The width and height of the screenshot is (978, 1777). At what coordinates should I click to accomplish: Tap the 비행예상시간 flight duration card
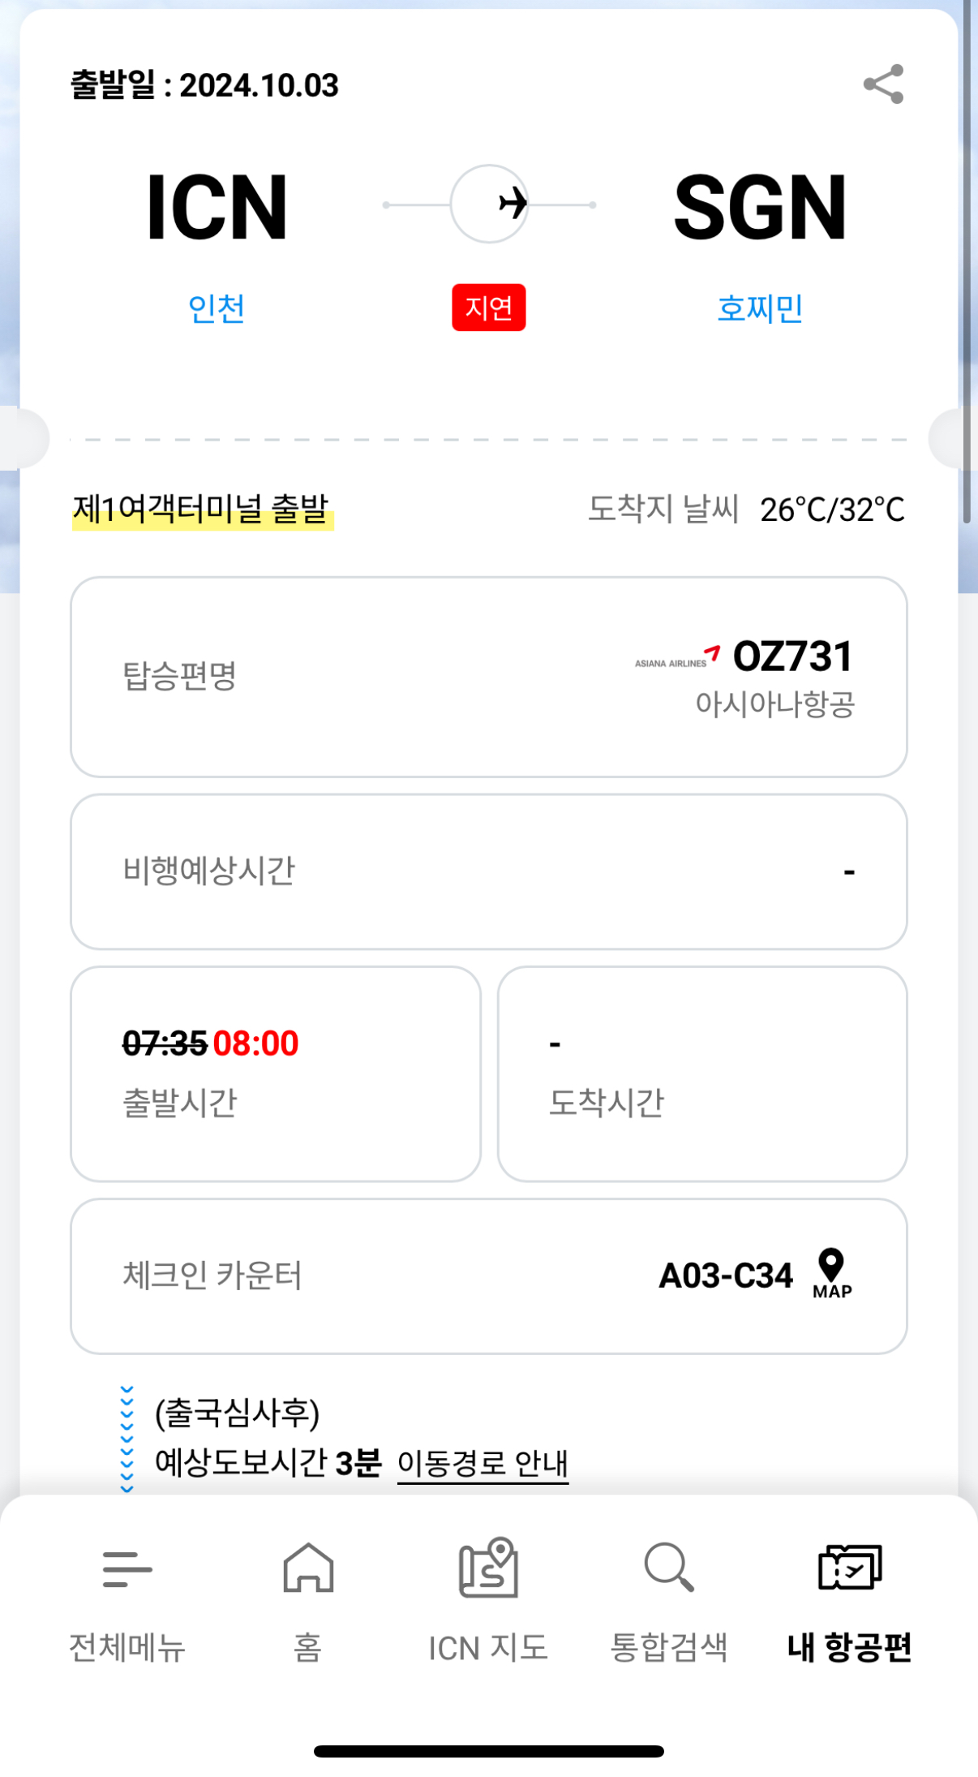coord(488,871)
